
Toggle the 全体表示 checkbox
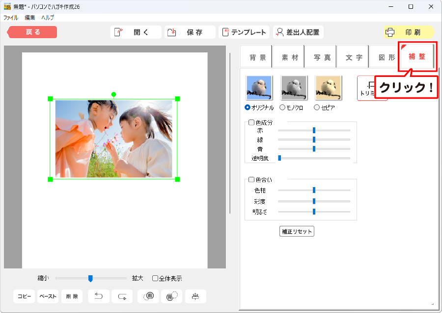click(155, 278)
